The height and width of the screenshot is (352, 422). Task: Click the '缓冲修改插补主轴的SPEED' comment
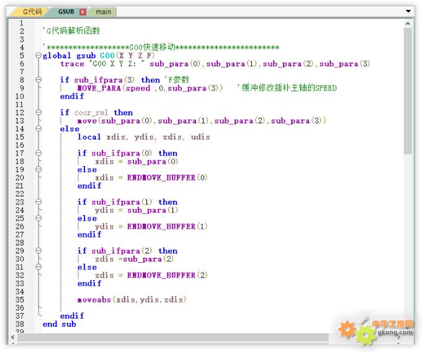pos(287,88)
